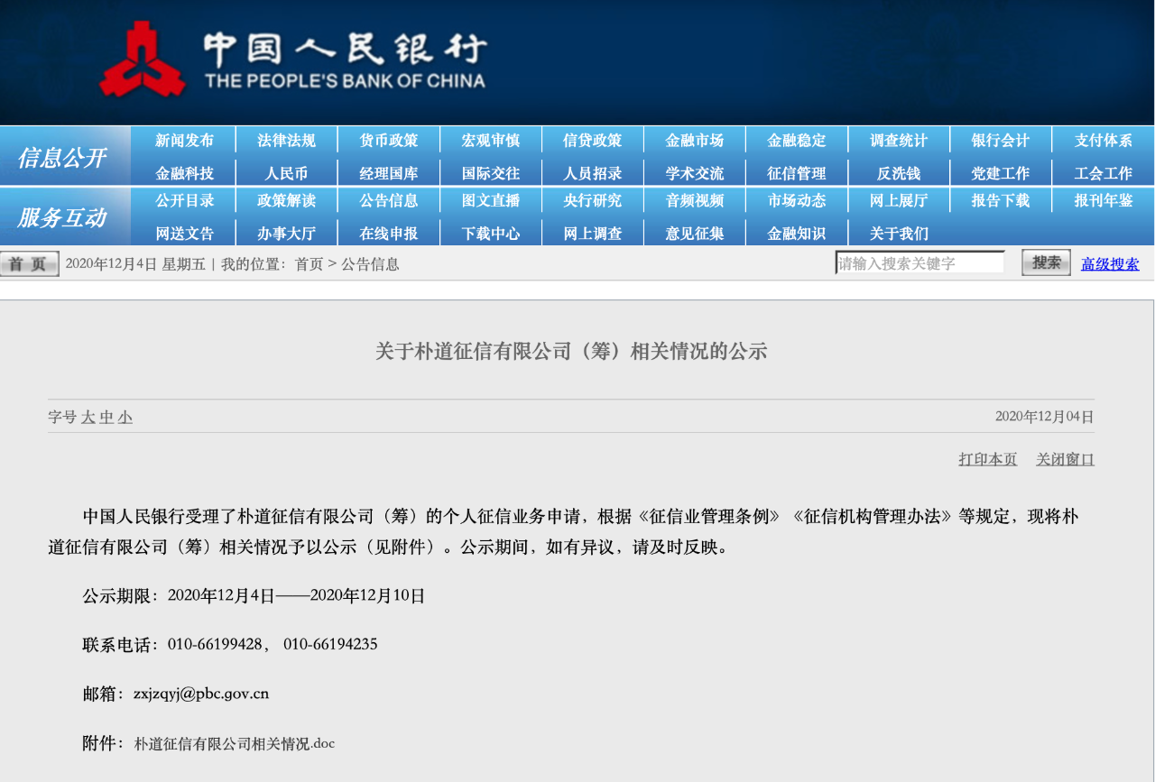This screenshot has width=1155, height=782.
Task: Go to 征信管理 section
Action: click(x=796, y=173)
